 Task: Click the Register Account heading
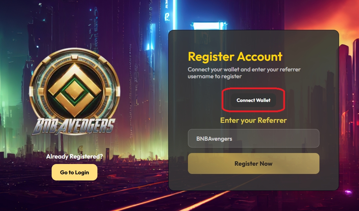[235, 56]
